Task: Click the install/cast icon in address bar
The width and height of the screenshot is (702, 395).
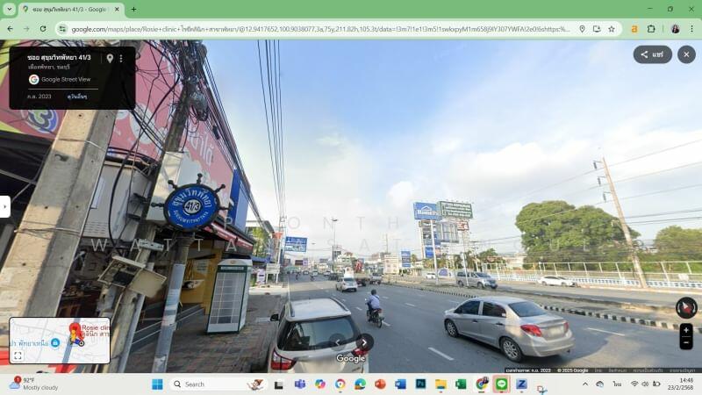Action: tap(597, 29)
